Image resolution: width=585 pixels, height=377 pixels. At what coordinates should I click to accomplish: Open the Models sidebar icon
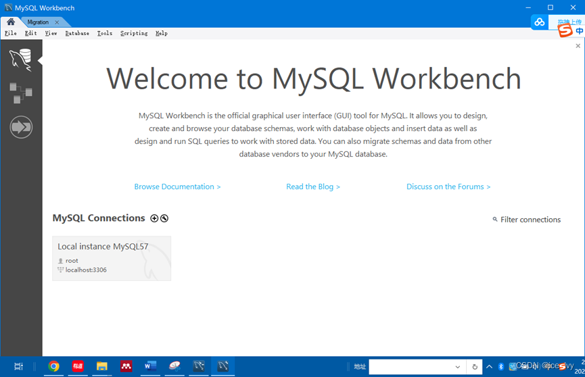coord(21,93)
